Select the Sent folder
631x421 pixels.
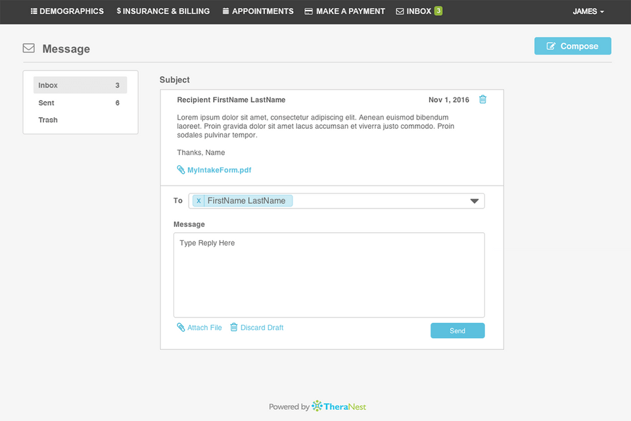(x=47, y=103)
